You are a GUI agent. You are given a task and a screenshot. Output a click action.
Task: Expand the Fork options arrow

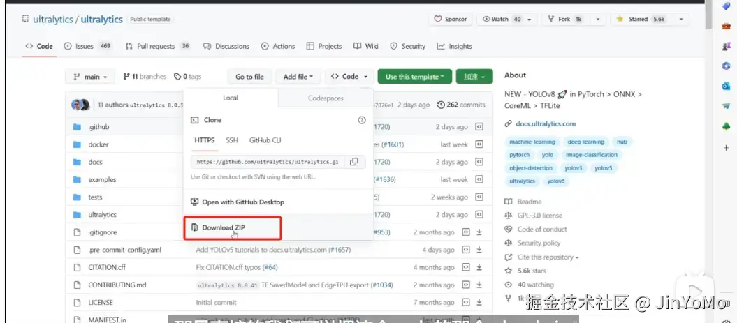click(598, 20)
